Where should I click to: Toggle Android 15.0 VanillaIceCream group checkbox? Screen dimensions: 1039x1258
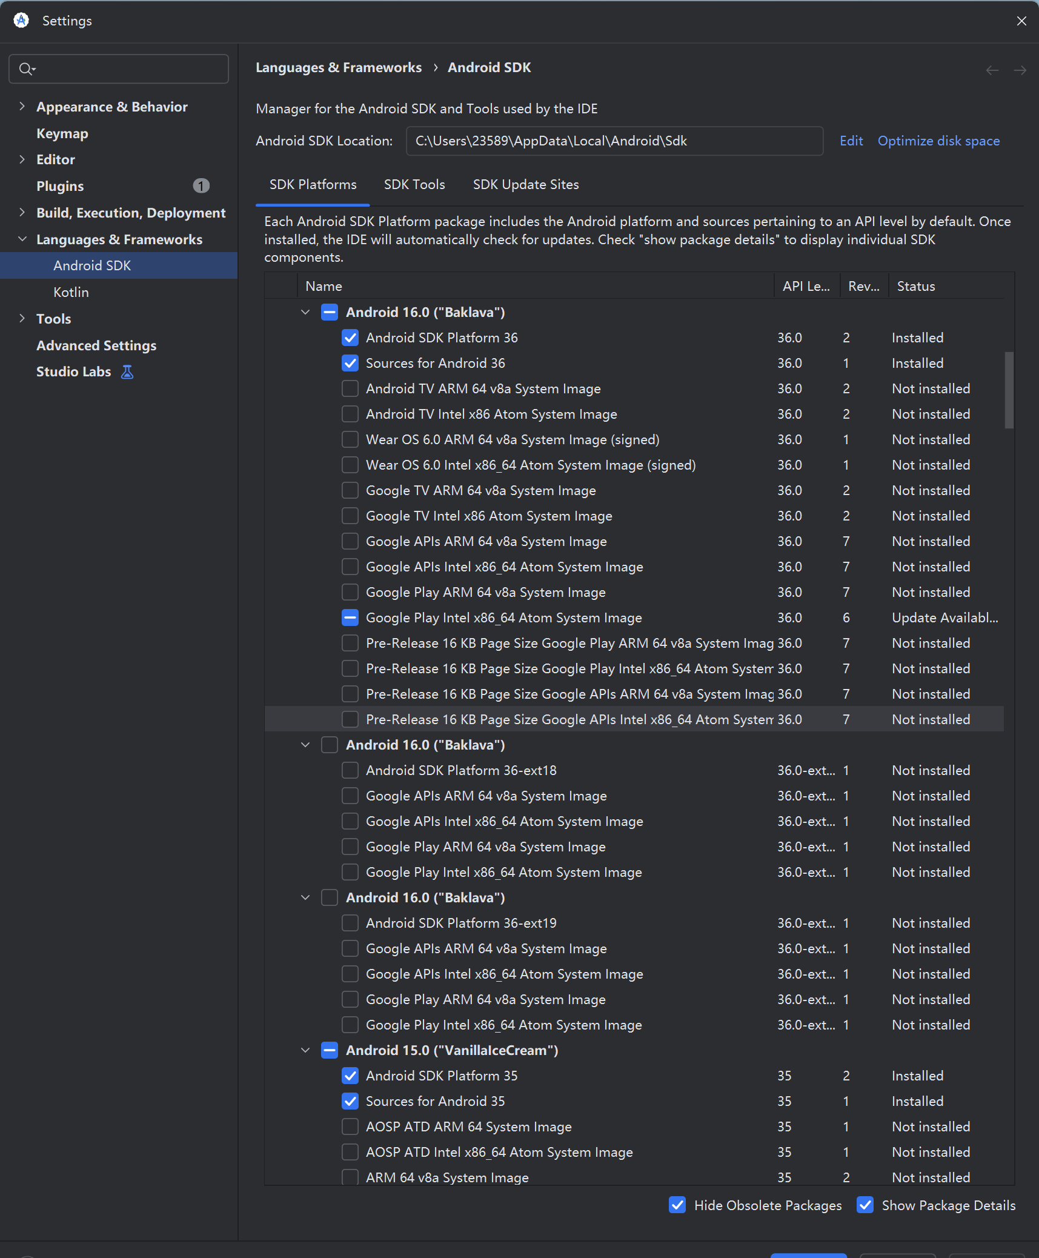click(330, 1050)
